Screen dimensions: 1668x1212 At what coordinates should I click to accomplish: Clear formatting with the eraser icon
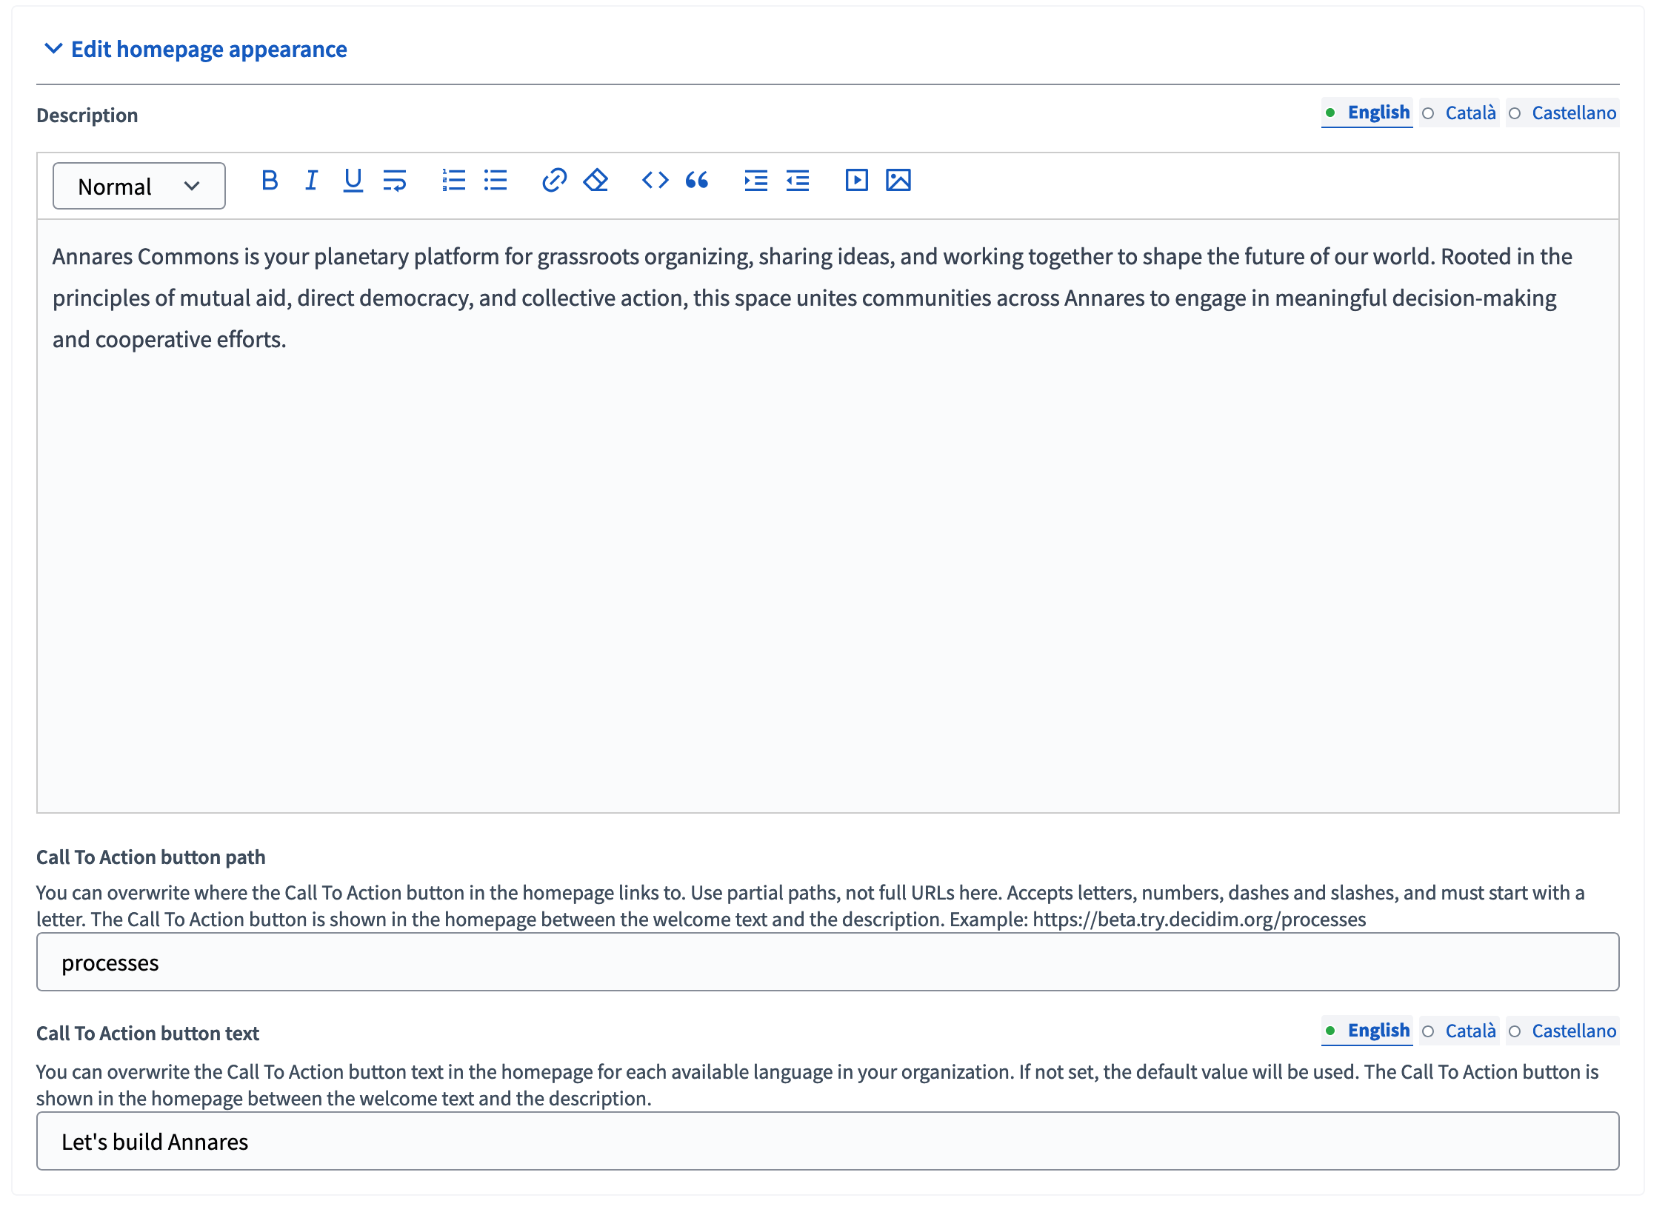click(595, 180)
